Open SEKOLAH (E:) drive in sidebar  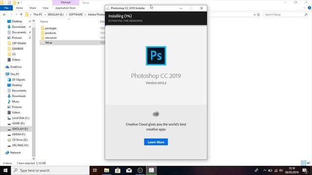click(19, 129)
